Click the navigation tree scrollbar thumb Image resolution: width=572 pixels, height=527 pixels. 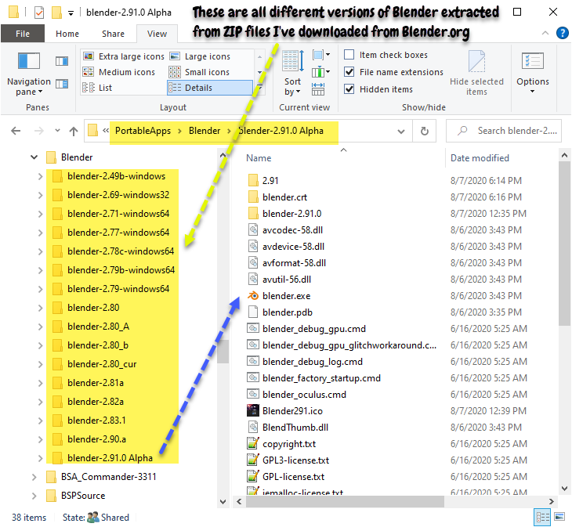(223, 352)
